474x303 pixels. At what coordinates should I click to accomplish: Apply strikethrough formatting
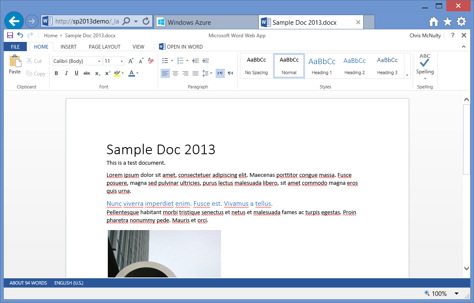point(87,73)
